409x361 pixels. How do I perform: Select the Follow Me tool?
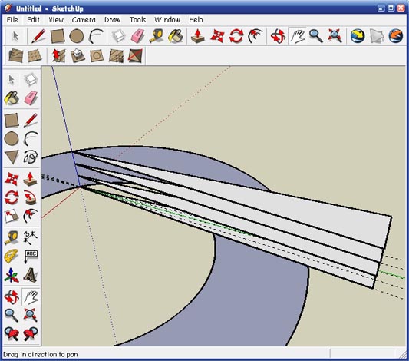31,198
